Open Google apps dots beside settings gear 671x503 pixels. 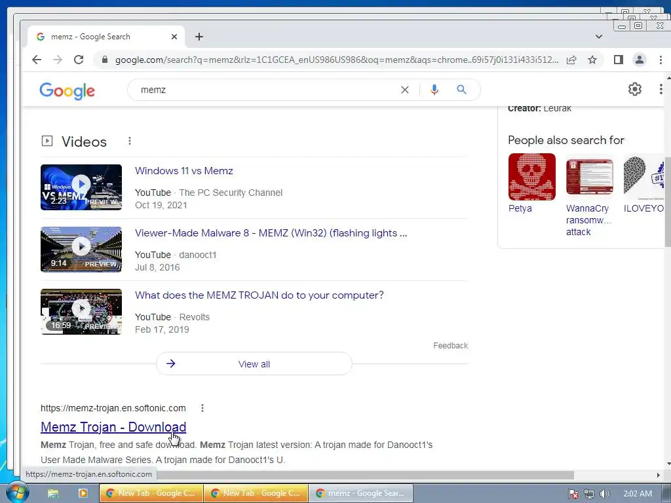click(x=661, y=89)
